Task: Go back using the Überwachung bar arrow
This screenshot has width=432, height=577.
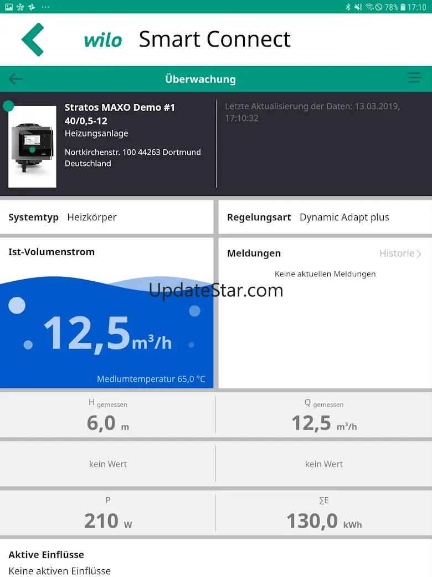Action: (16, 79)
